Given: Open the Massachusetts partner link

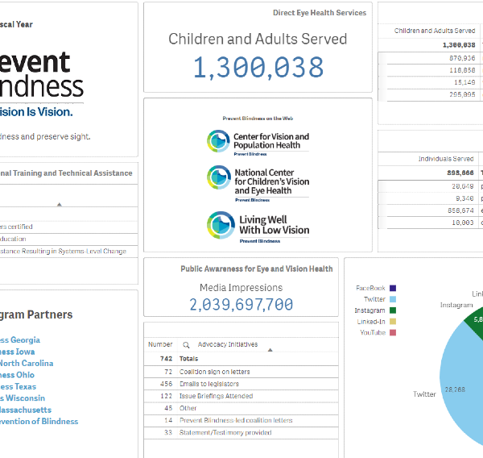Looking at the screenshot, I should pyautogui.click(x=26, y=410).
